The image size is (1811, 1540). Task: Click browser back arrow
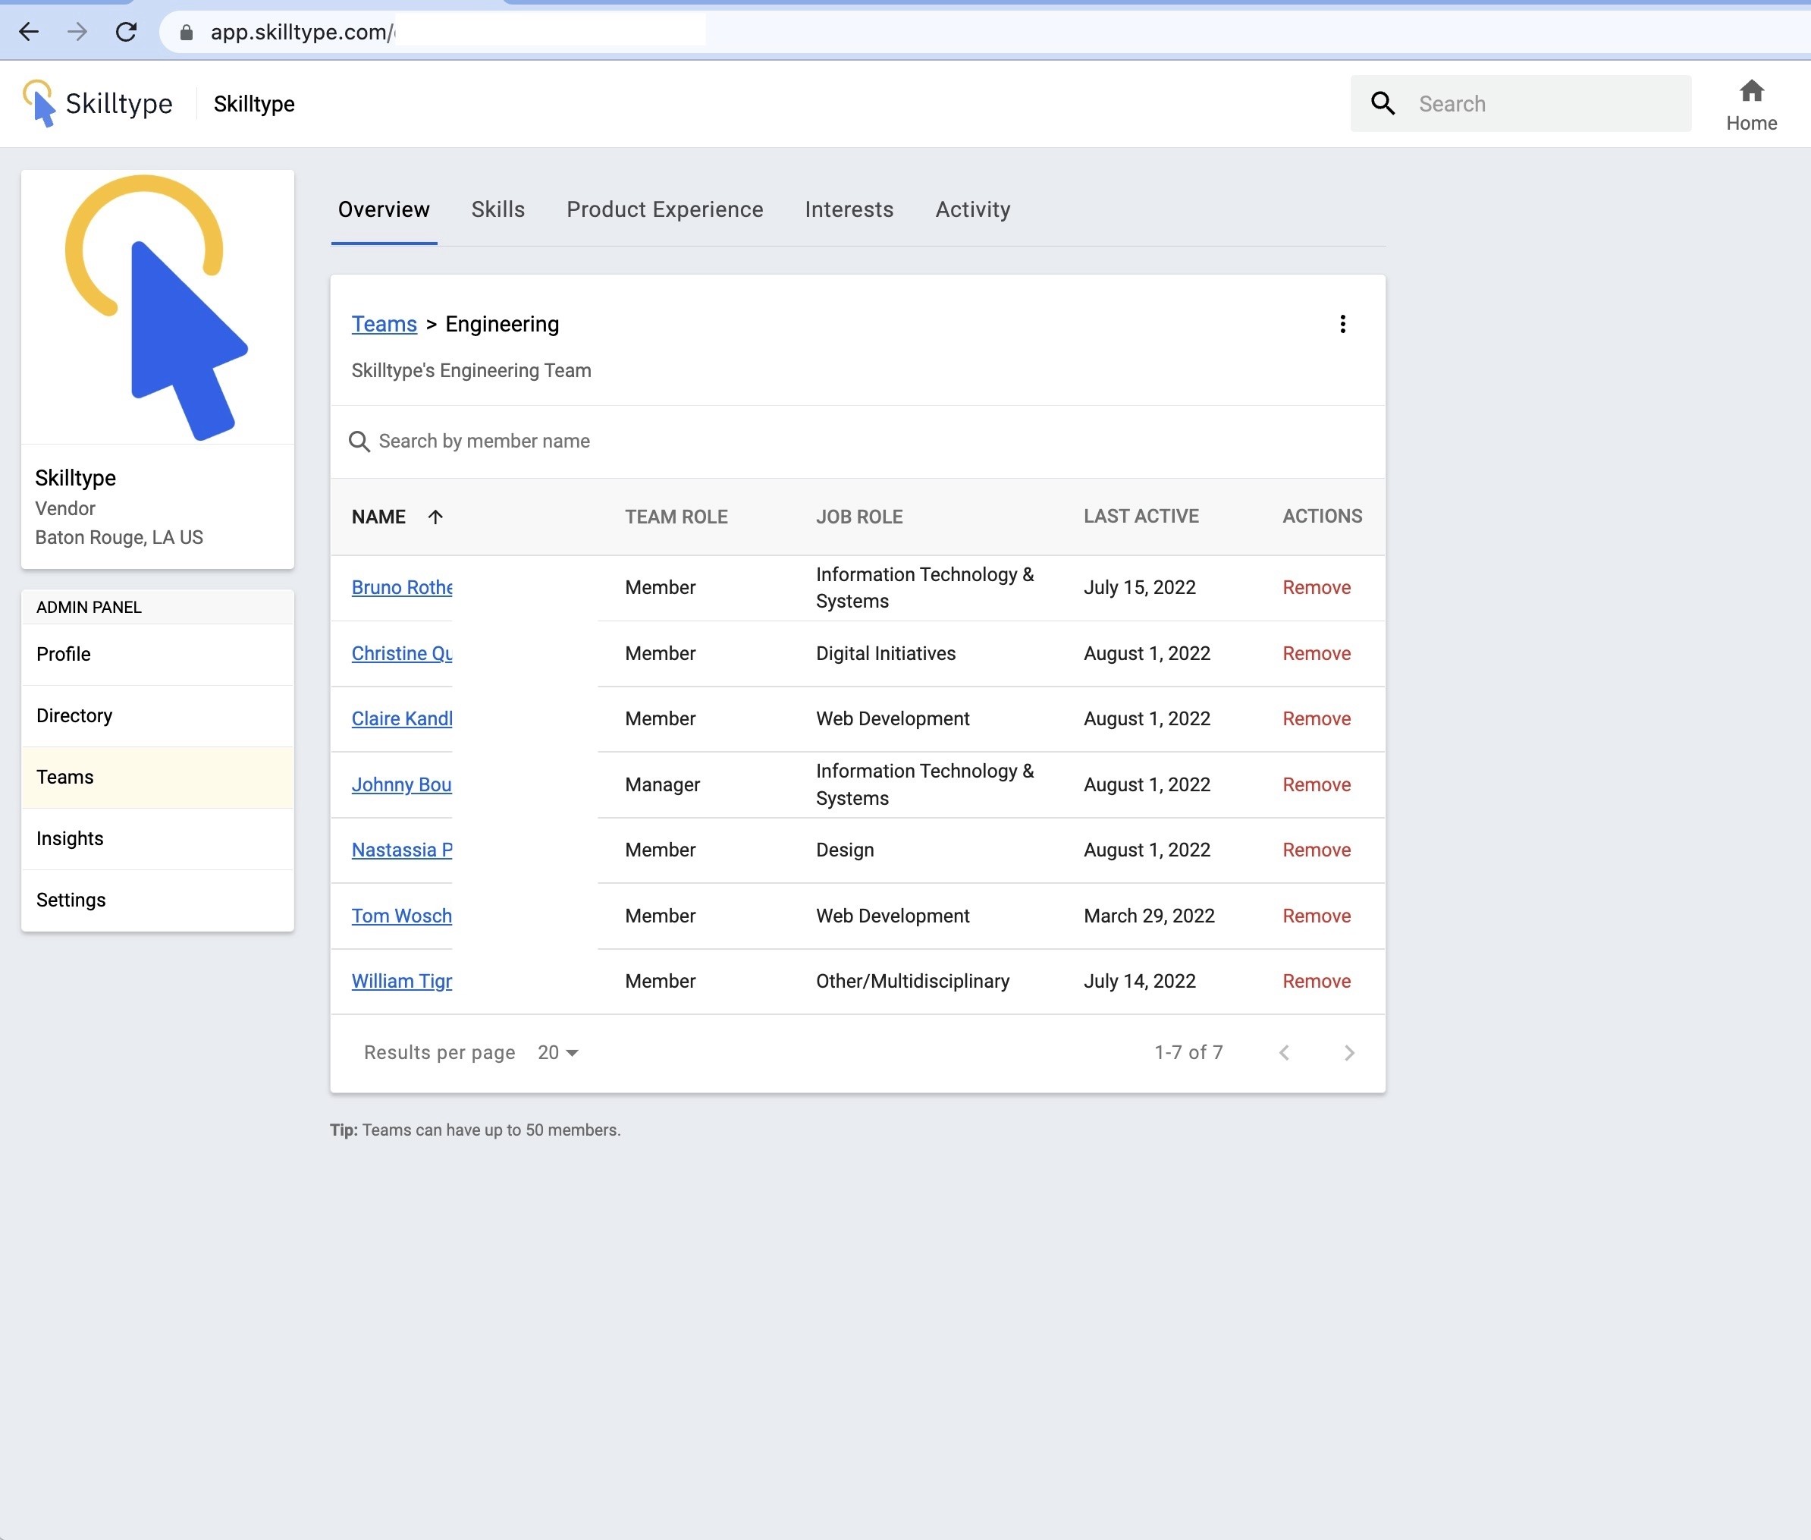[29, 33]
